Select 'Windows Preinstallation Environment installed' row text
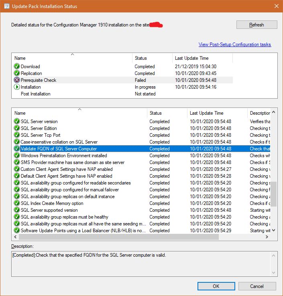Screen dimensions: 283x296 64,156
